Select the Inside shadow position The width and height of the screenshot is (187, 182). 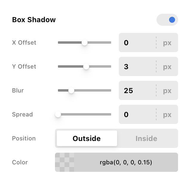pos(146,138)
